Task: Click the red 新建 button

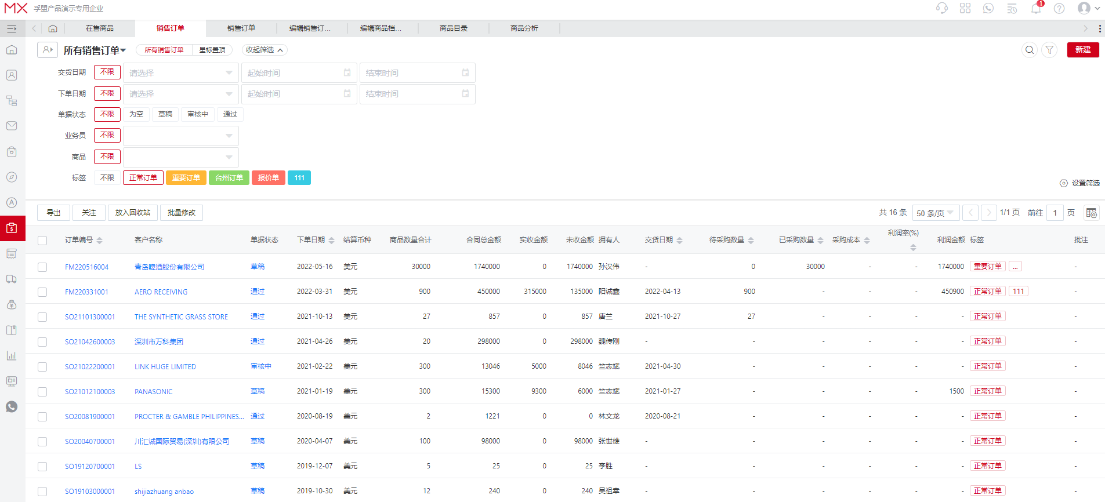Action: (1082, 50)
